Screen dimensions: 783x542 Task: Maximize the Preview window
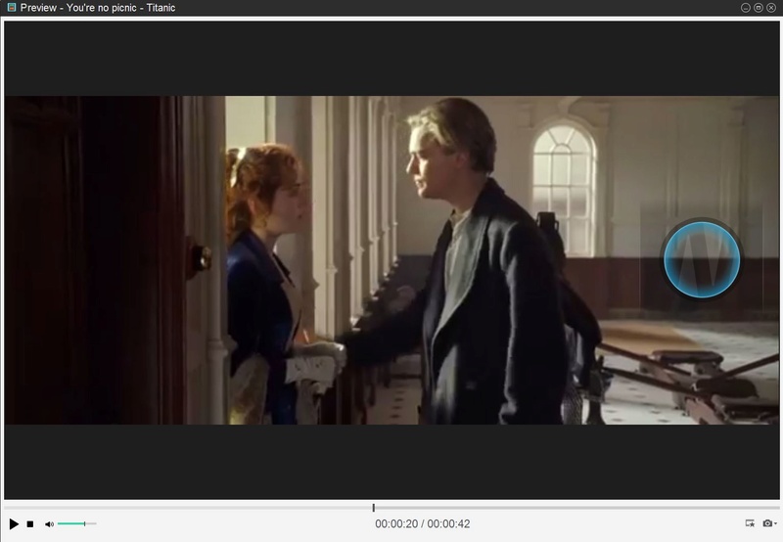(x=758, y=8)
